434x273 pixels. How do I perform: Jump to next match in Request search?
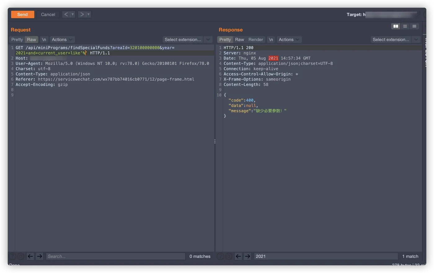tap(39, 256)
